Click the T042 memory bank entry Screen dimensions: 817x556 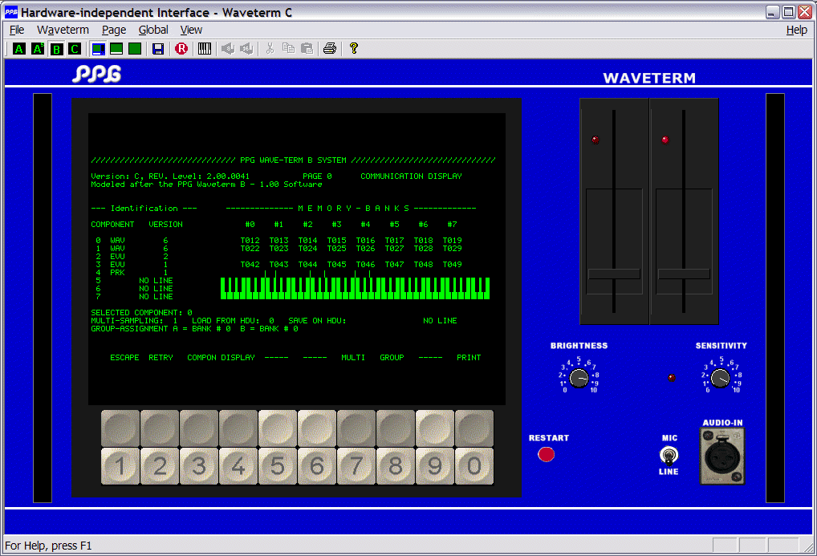click(x=250, y=264)
